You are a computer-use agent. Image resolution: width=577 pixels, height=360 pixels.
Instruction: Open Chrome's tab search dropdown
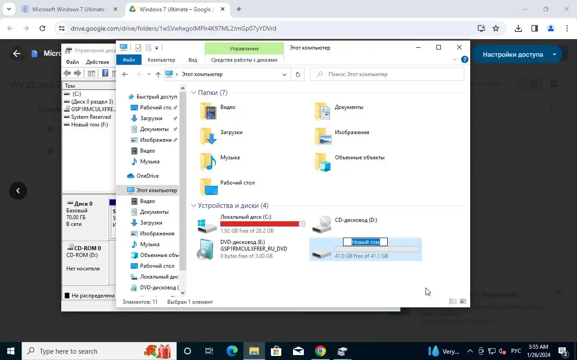9,9
